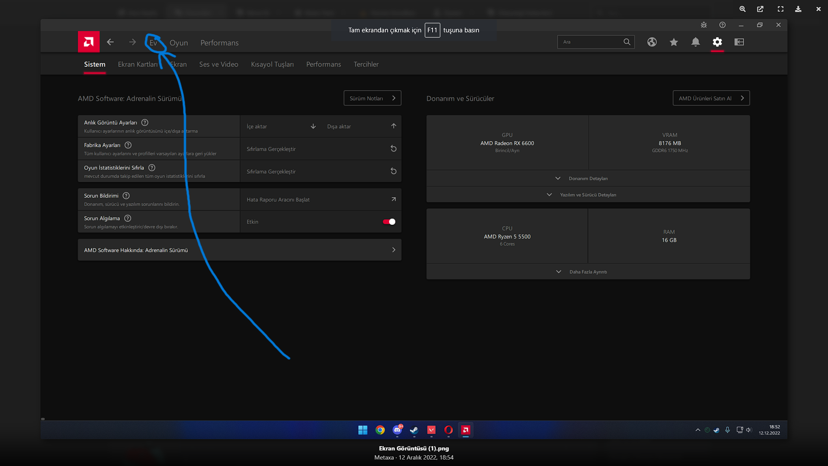Toggle viewer fullscreen icon

point(781,9)
